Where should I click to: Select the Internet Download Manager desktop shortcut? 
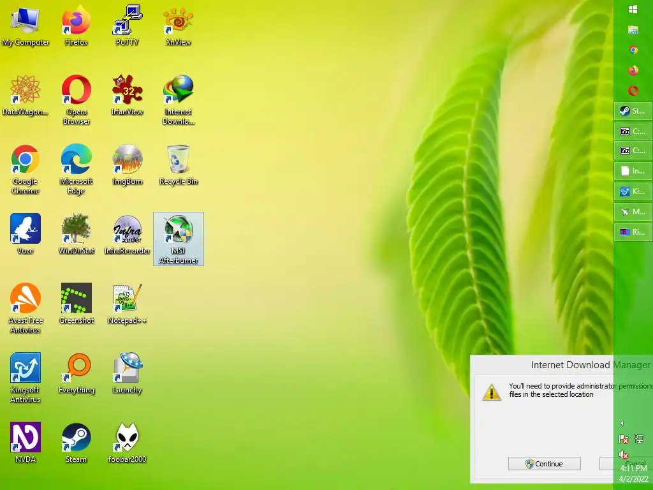pyautogui.click(x=179, y=100)
